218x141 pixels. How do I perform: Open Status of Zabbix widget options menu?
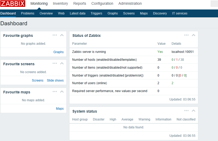186,35
